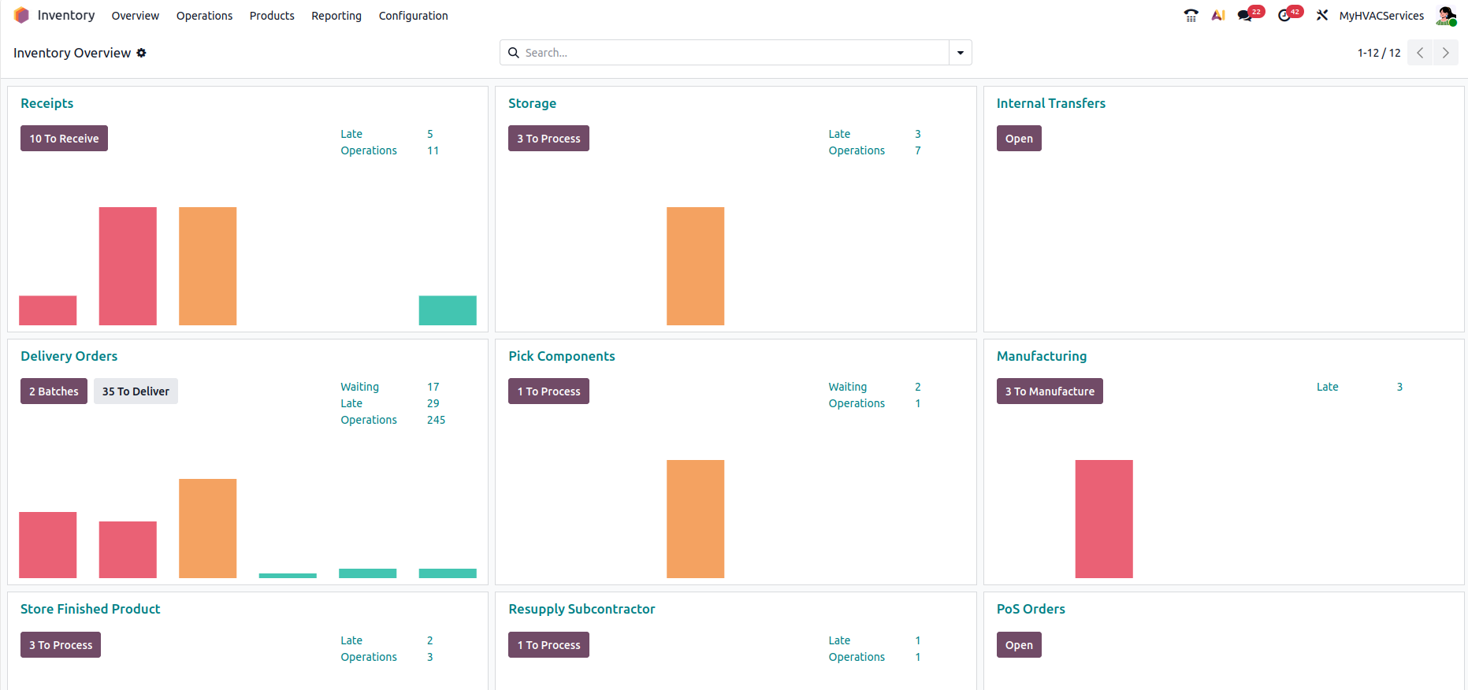Viewport: 1468px width, 690px height.
Task: Open the MyHVACServices company switcher
Action: coord(1381,16)
